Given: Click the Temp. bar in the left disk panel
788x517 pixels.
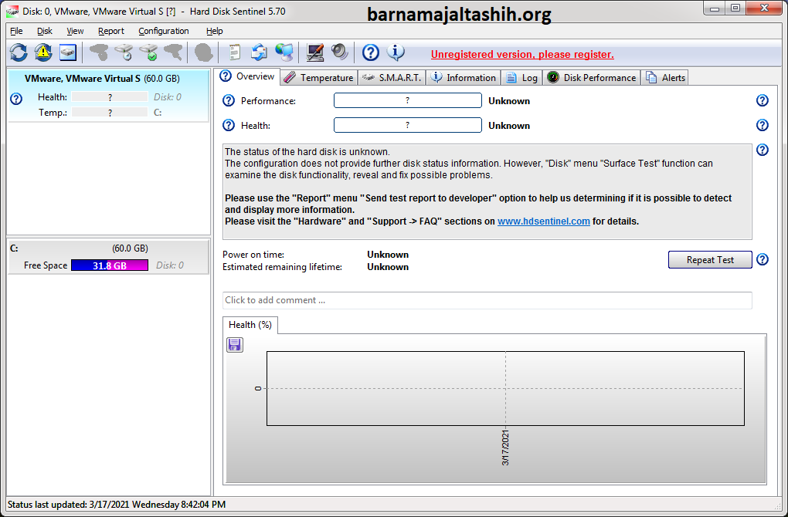Looking at the screenshot, I should point(110,113).
